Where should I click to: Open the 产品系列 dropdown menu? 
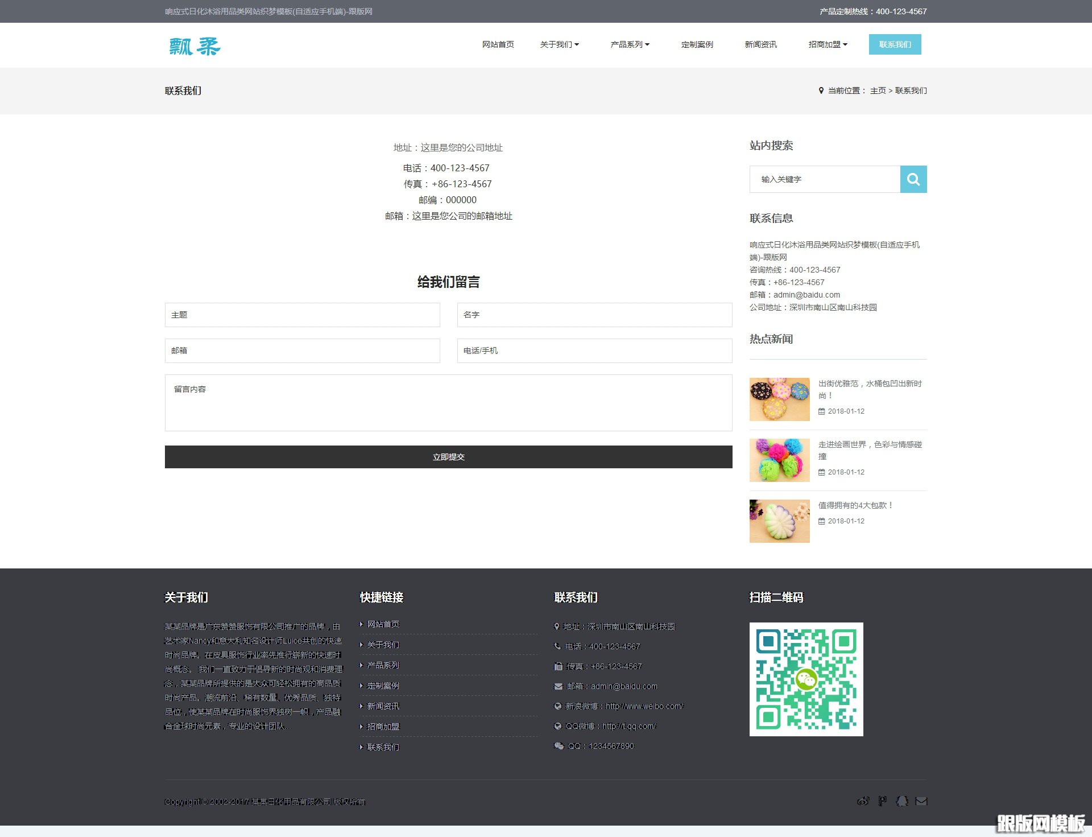(x=630, y=44)
